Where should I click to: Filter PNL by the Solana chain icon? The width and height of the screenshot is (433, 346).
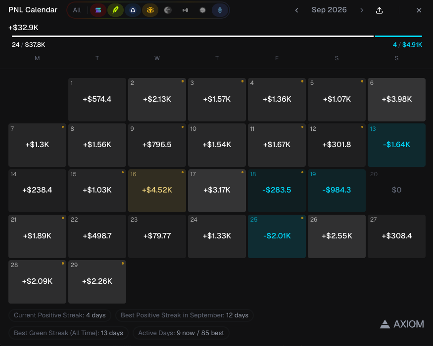[x=98, y=10]
